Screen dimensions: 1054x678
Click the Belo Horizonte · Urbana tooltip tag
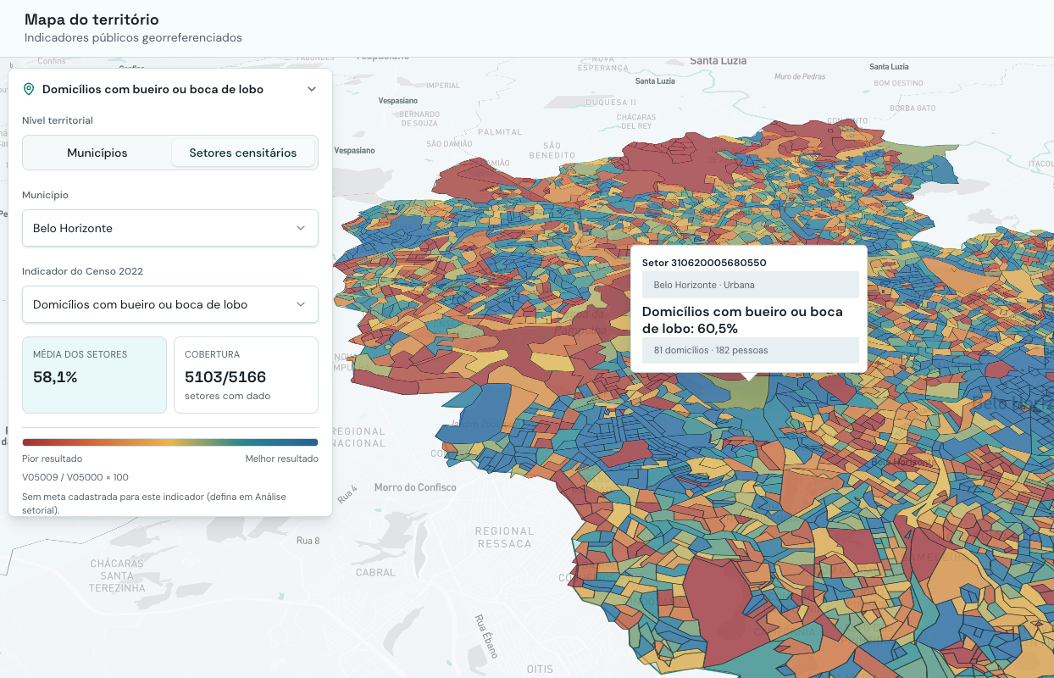[x=751, y=285]
